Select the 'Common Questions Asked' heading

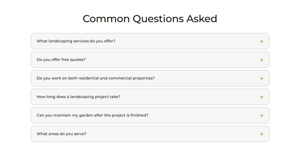pyautogui.click(x=150, y=19)
